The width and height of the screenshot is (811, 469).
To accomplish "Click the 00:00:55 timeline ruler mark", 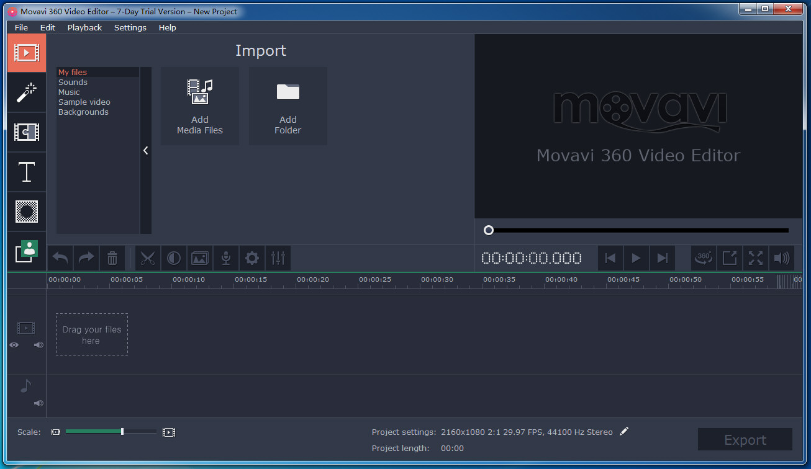I will click(x=748, y=280).
